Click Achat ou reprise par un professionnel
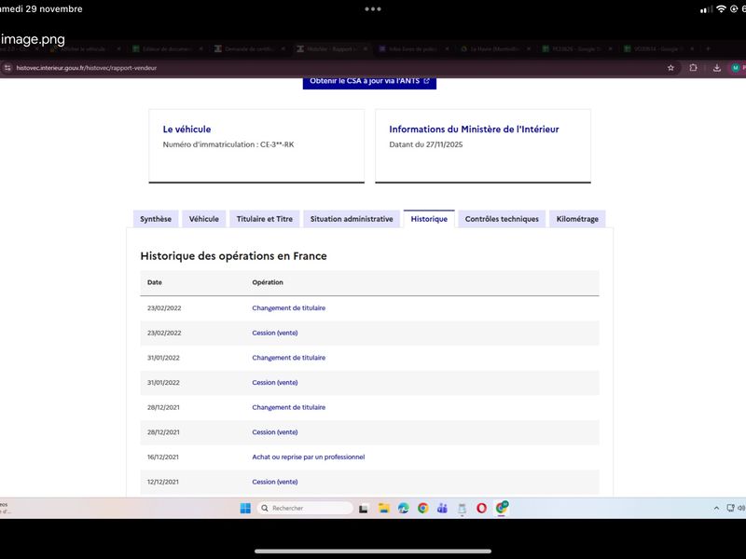Image resolution: width=746 pixels, height=559 pixels. pos(308,457)
